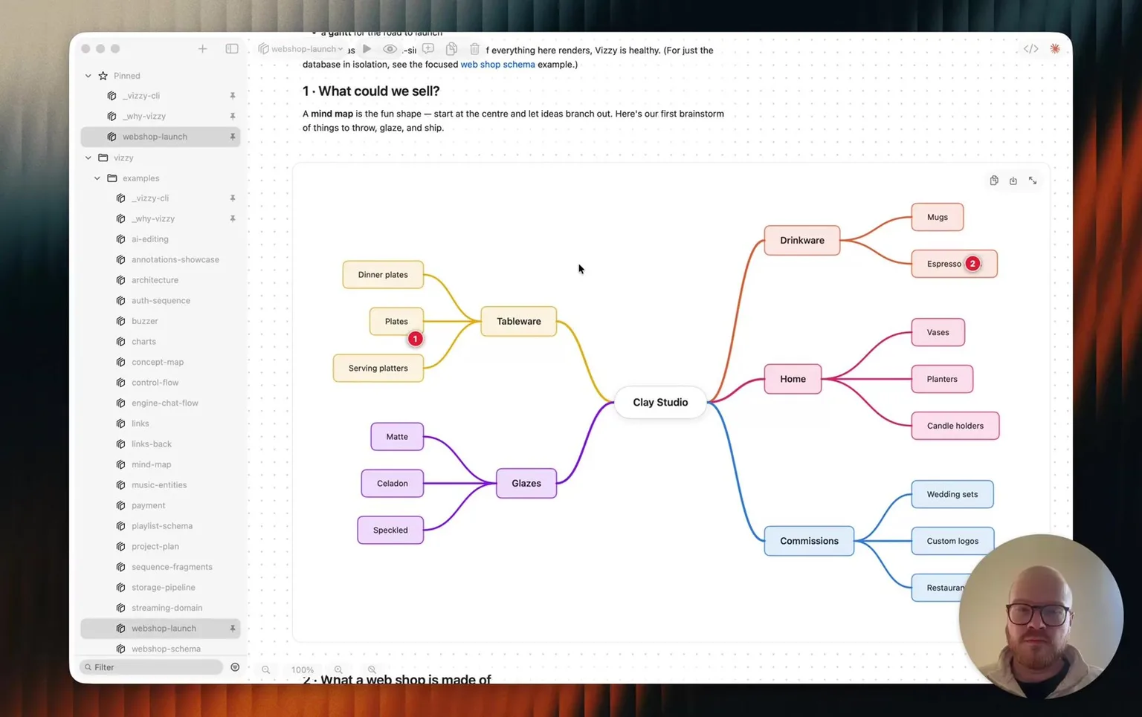Export the mind map with the download icon
Image resolution: width=1142 pixels, height=717 pixels.
(1013, 181)
